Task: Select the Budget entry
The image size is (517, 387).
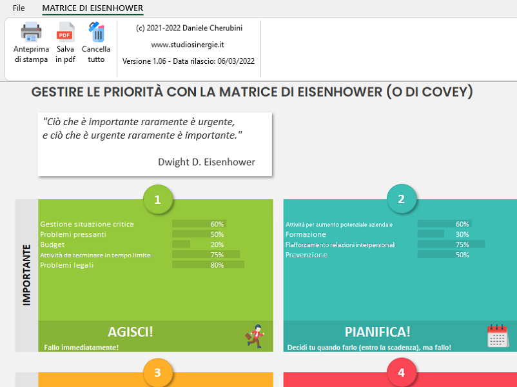Action: [52, 245]
